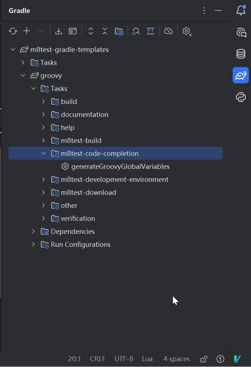
Task: Click the UTF-8 encoding selector
Action: (124, 359)
